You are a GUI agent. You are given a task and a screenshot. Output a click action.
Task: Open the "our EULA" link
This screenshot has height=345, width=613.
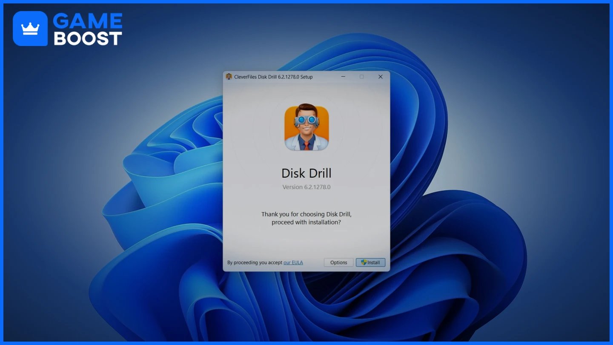(x=293, y=262)
